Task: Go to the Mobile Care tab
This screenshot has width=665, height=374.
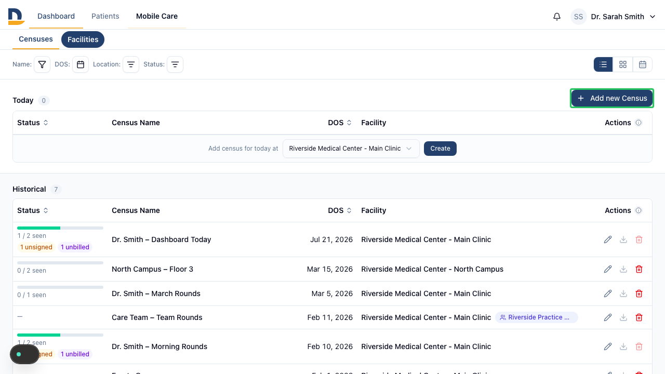Action: click(x=157, y=16)
